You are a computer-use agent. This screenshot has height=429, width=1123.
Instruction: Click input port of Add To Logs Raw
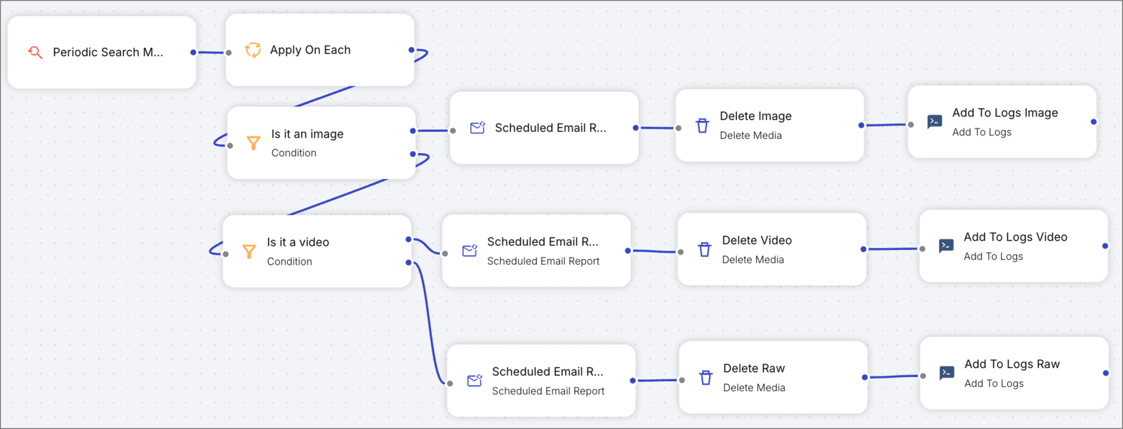[923, 376]
